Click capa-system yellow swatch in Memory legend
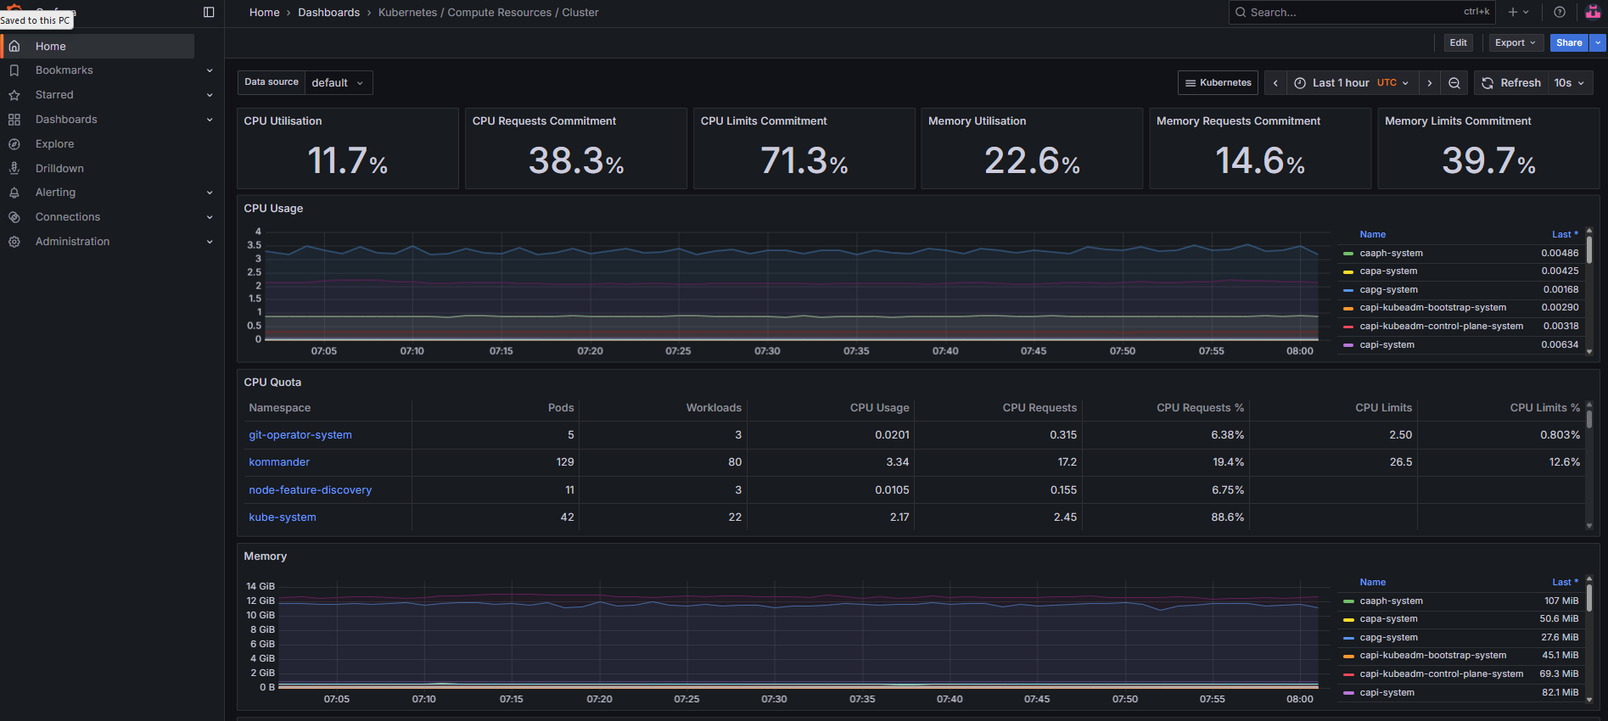This screenshot has height=721, width=1608. (1348, 620)
